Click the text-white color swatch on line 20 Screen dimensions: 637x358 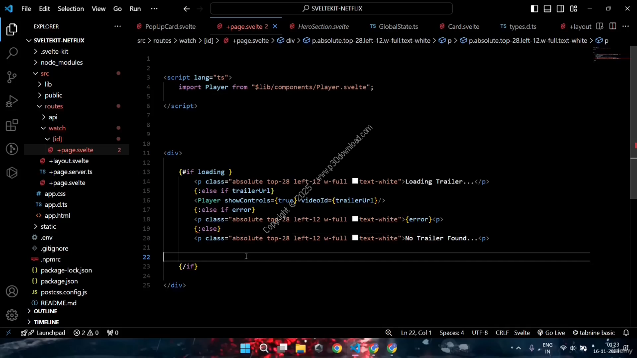click(355, 238)
